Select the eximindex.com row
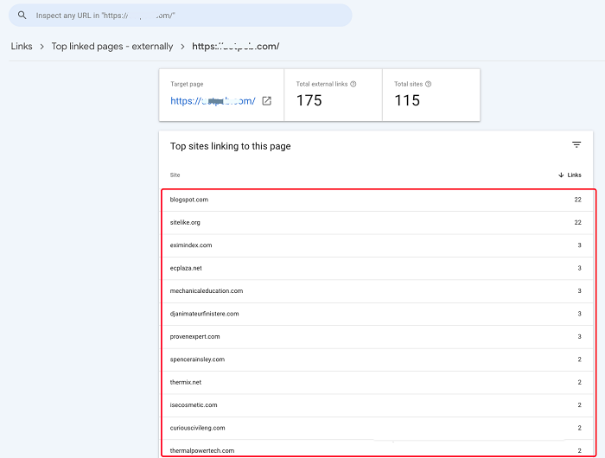This screenshot has width=605, height=458. (x=376, y=245)
